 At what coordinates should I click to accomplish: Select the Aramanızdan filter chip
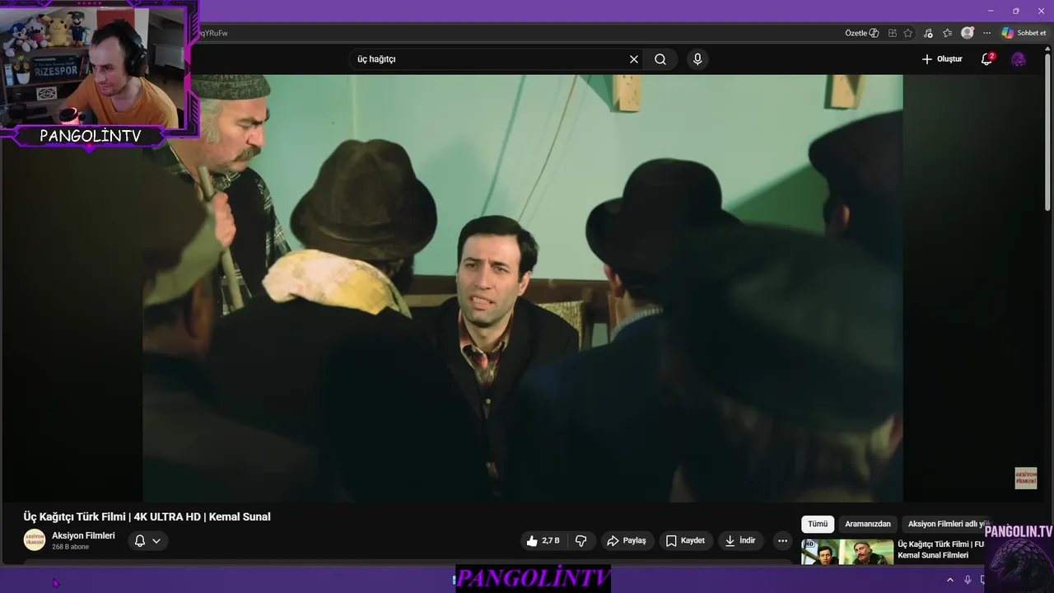868,524
